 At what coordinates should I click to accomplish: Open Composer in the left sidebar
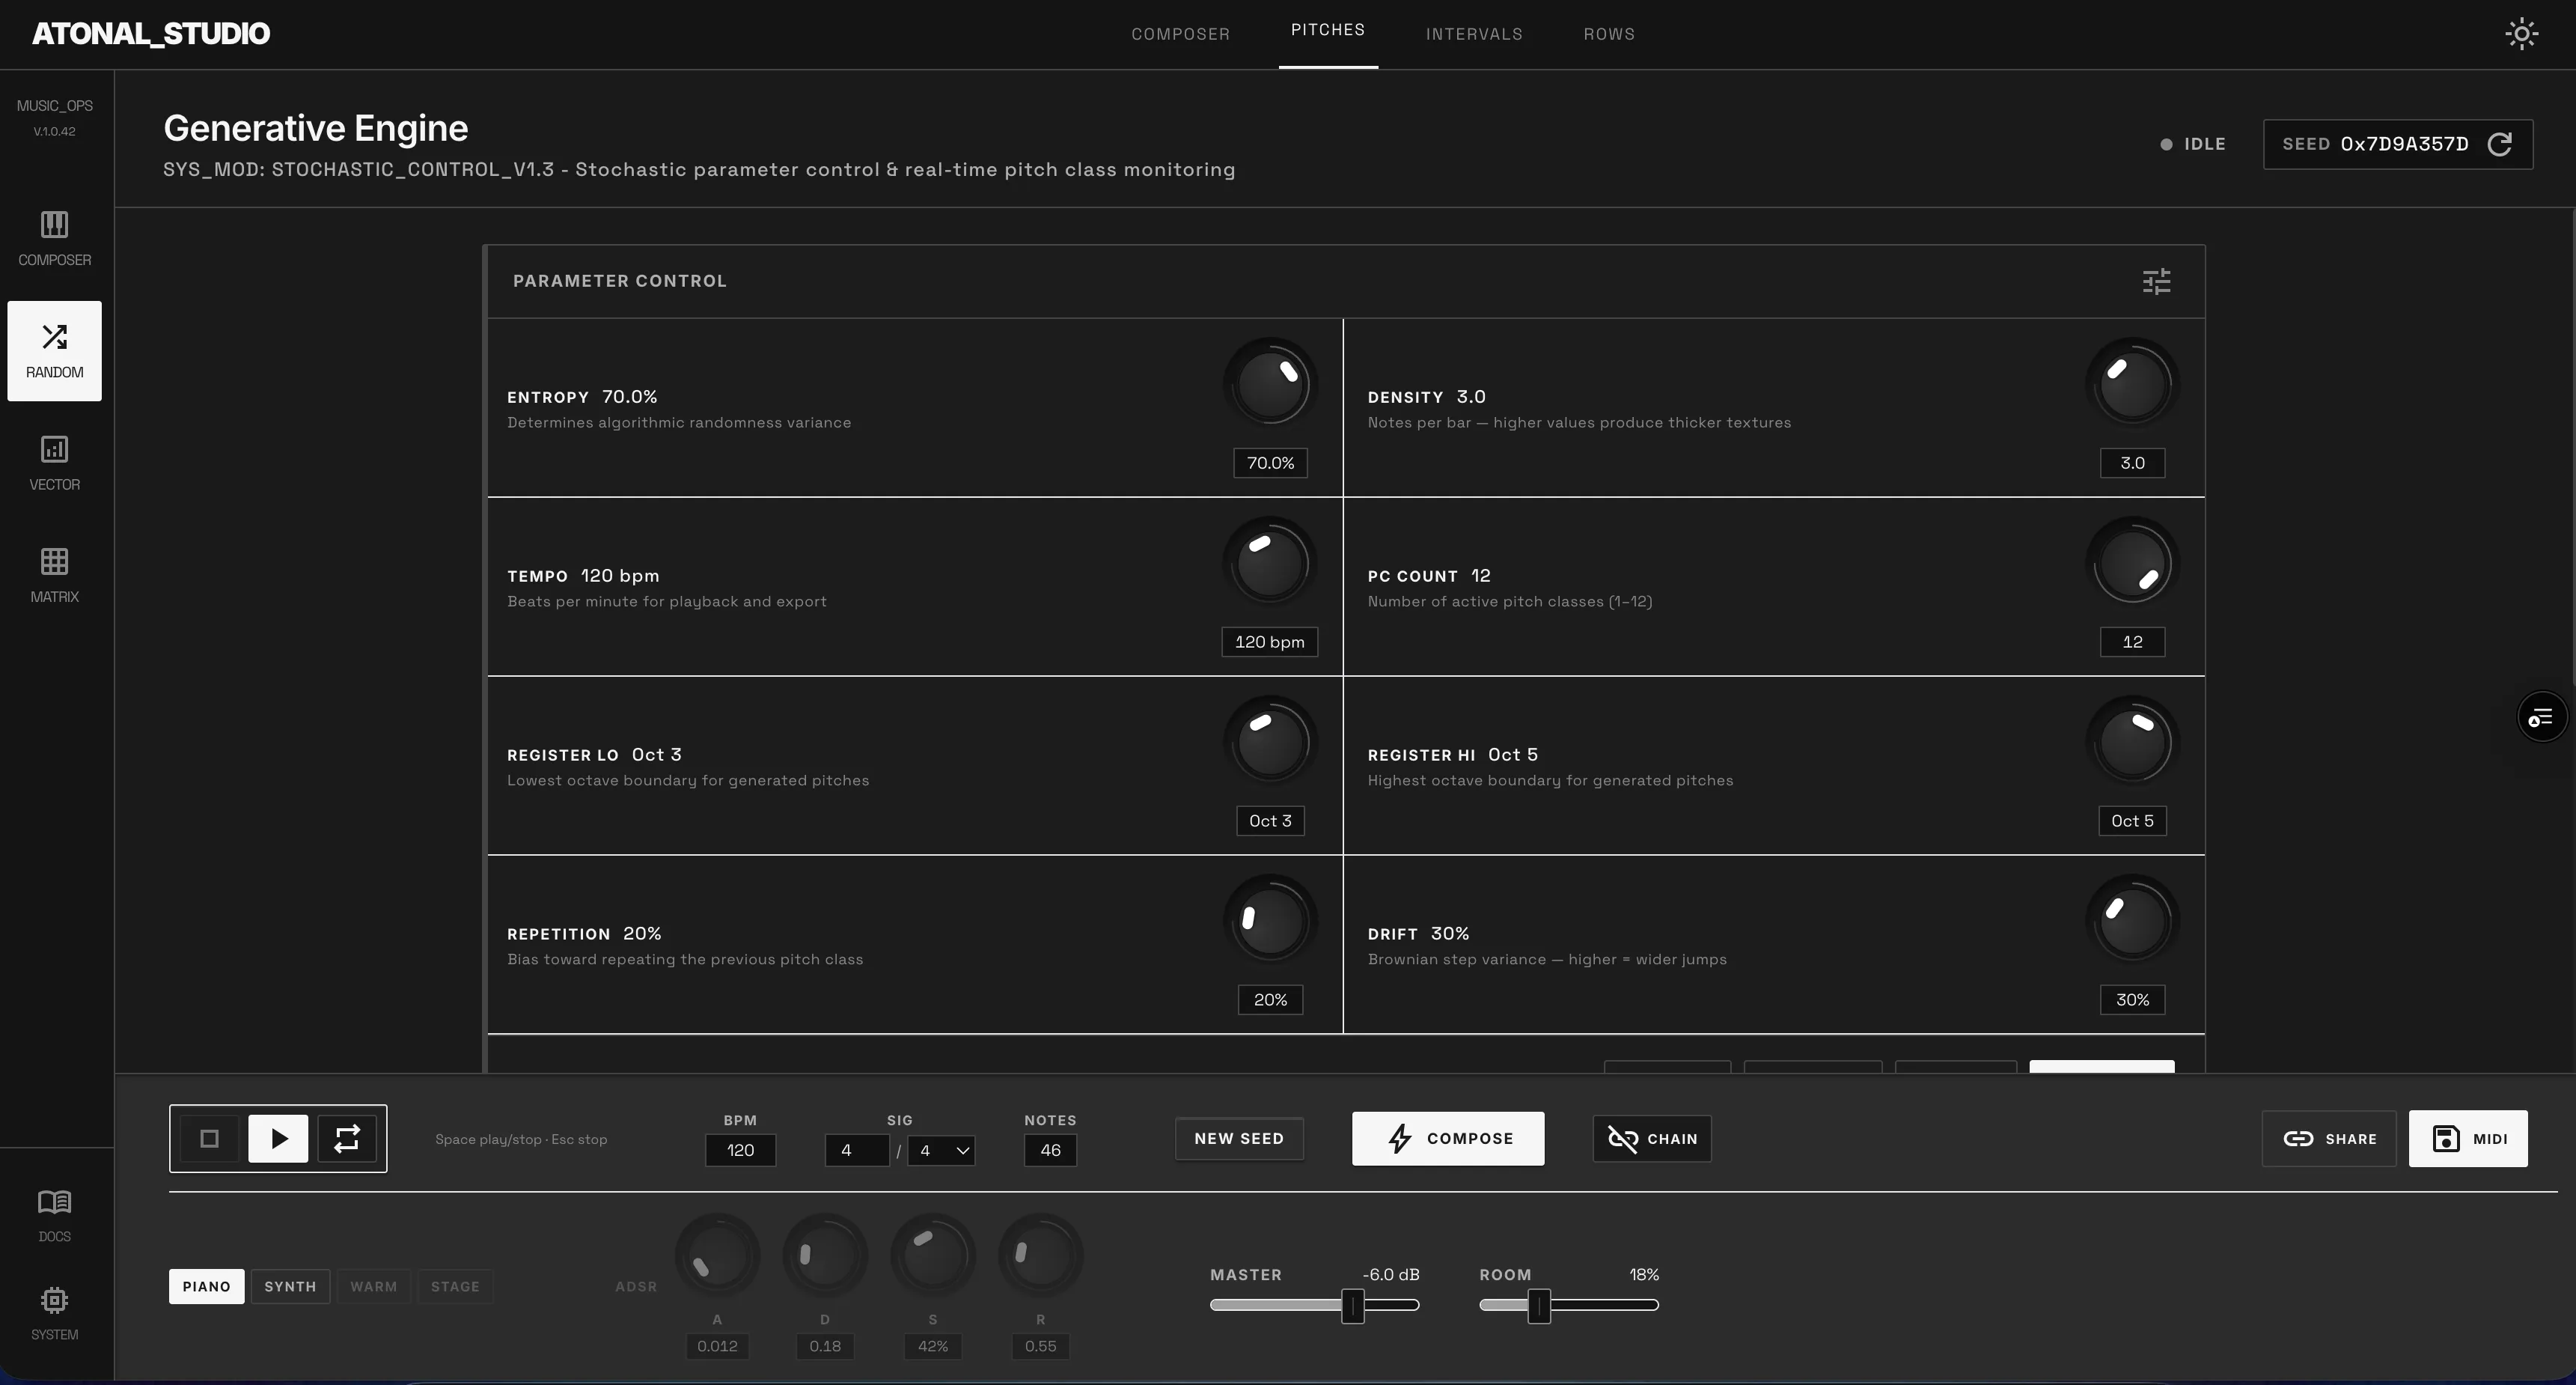pyautogui.click(x=54, y=238)
